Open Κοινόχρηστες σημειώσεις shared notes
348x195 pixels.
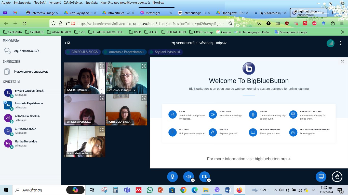pos(31,72)
